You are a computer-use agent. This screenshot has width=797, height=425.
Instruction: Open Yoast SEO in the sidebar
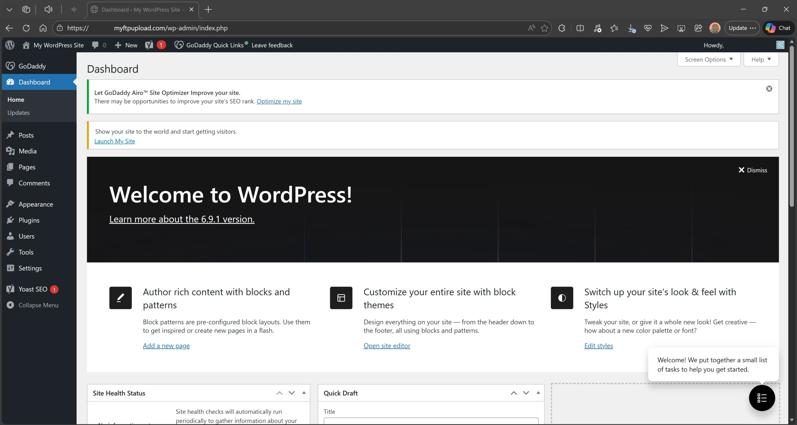click(39, 289)
